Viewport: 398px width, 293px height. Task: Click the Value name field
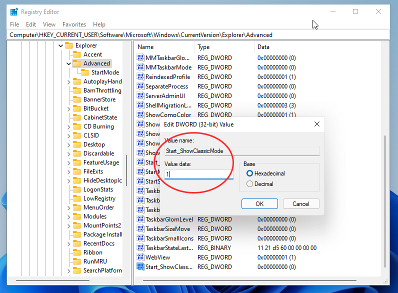coord(242,151)
